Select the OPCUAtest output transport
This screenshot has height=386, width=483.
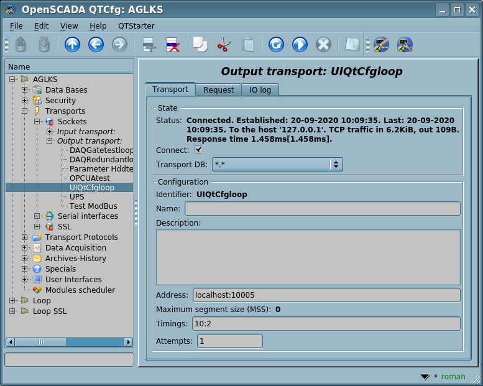coord(90,178)
